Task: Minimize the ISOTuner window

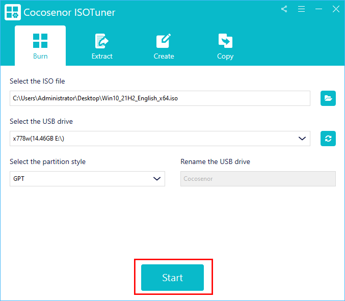Action: [319, 9]
